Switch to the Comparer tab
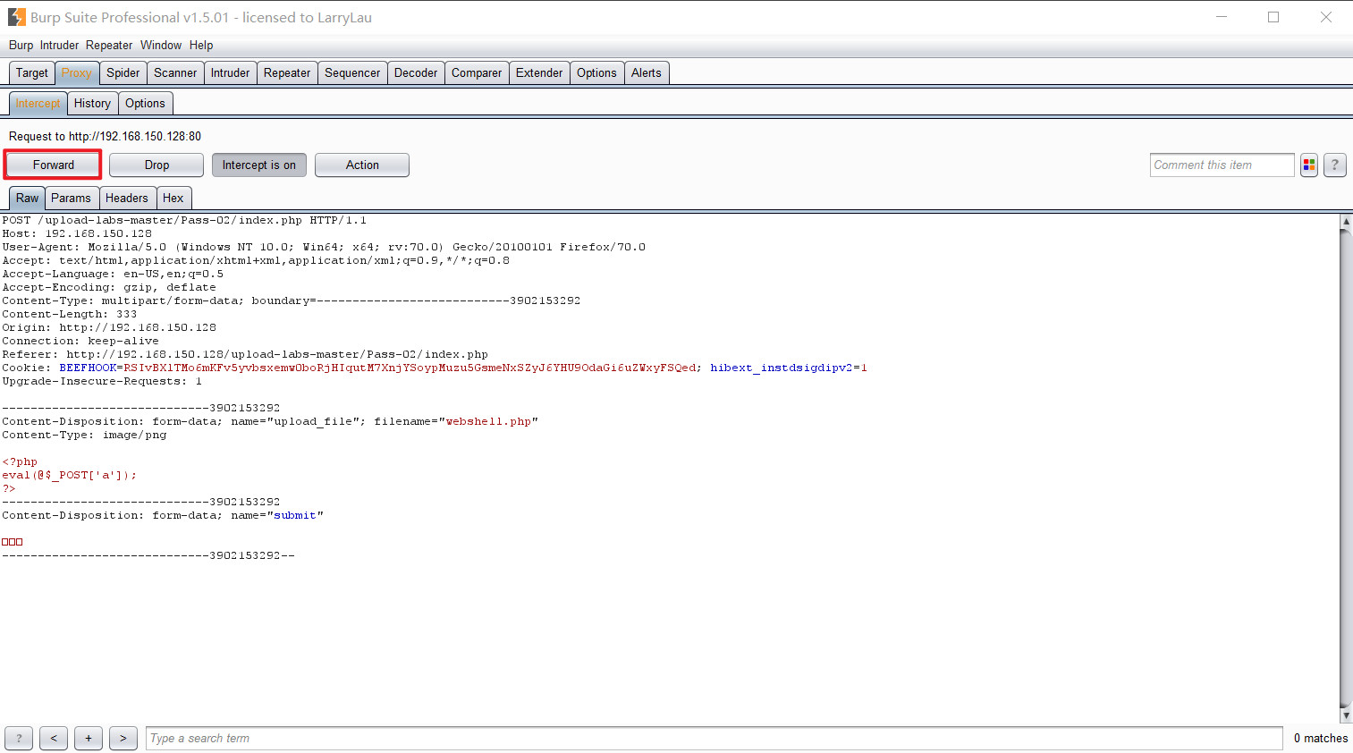The image size is (1353, 753). pyautogui.click(x=477, y=73)
